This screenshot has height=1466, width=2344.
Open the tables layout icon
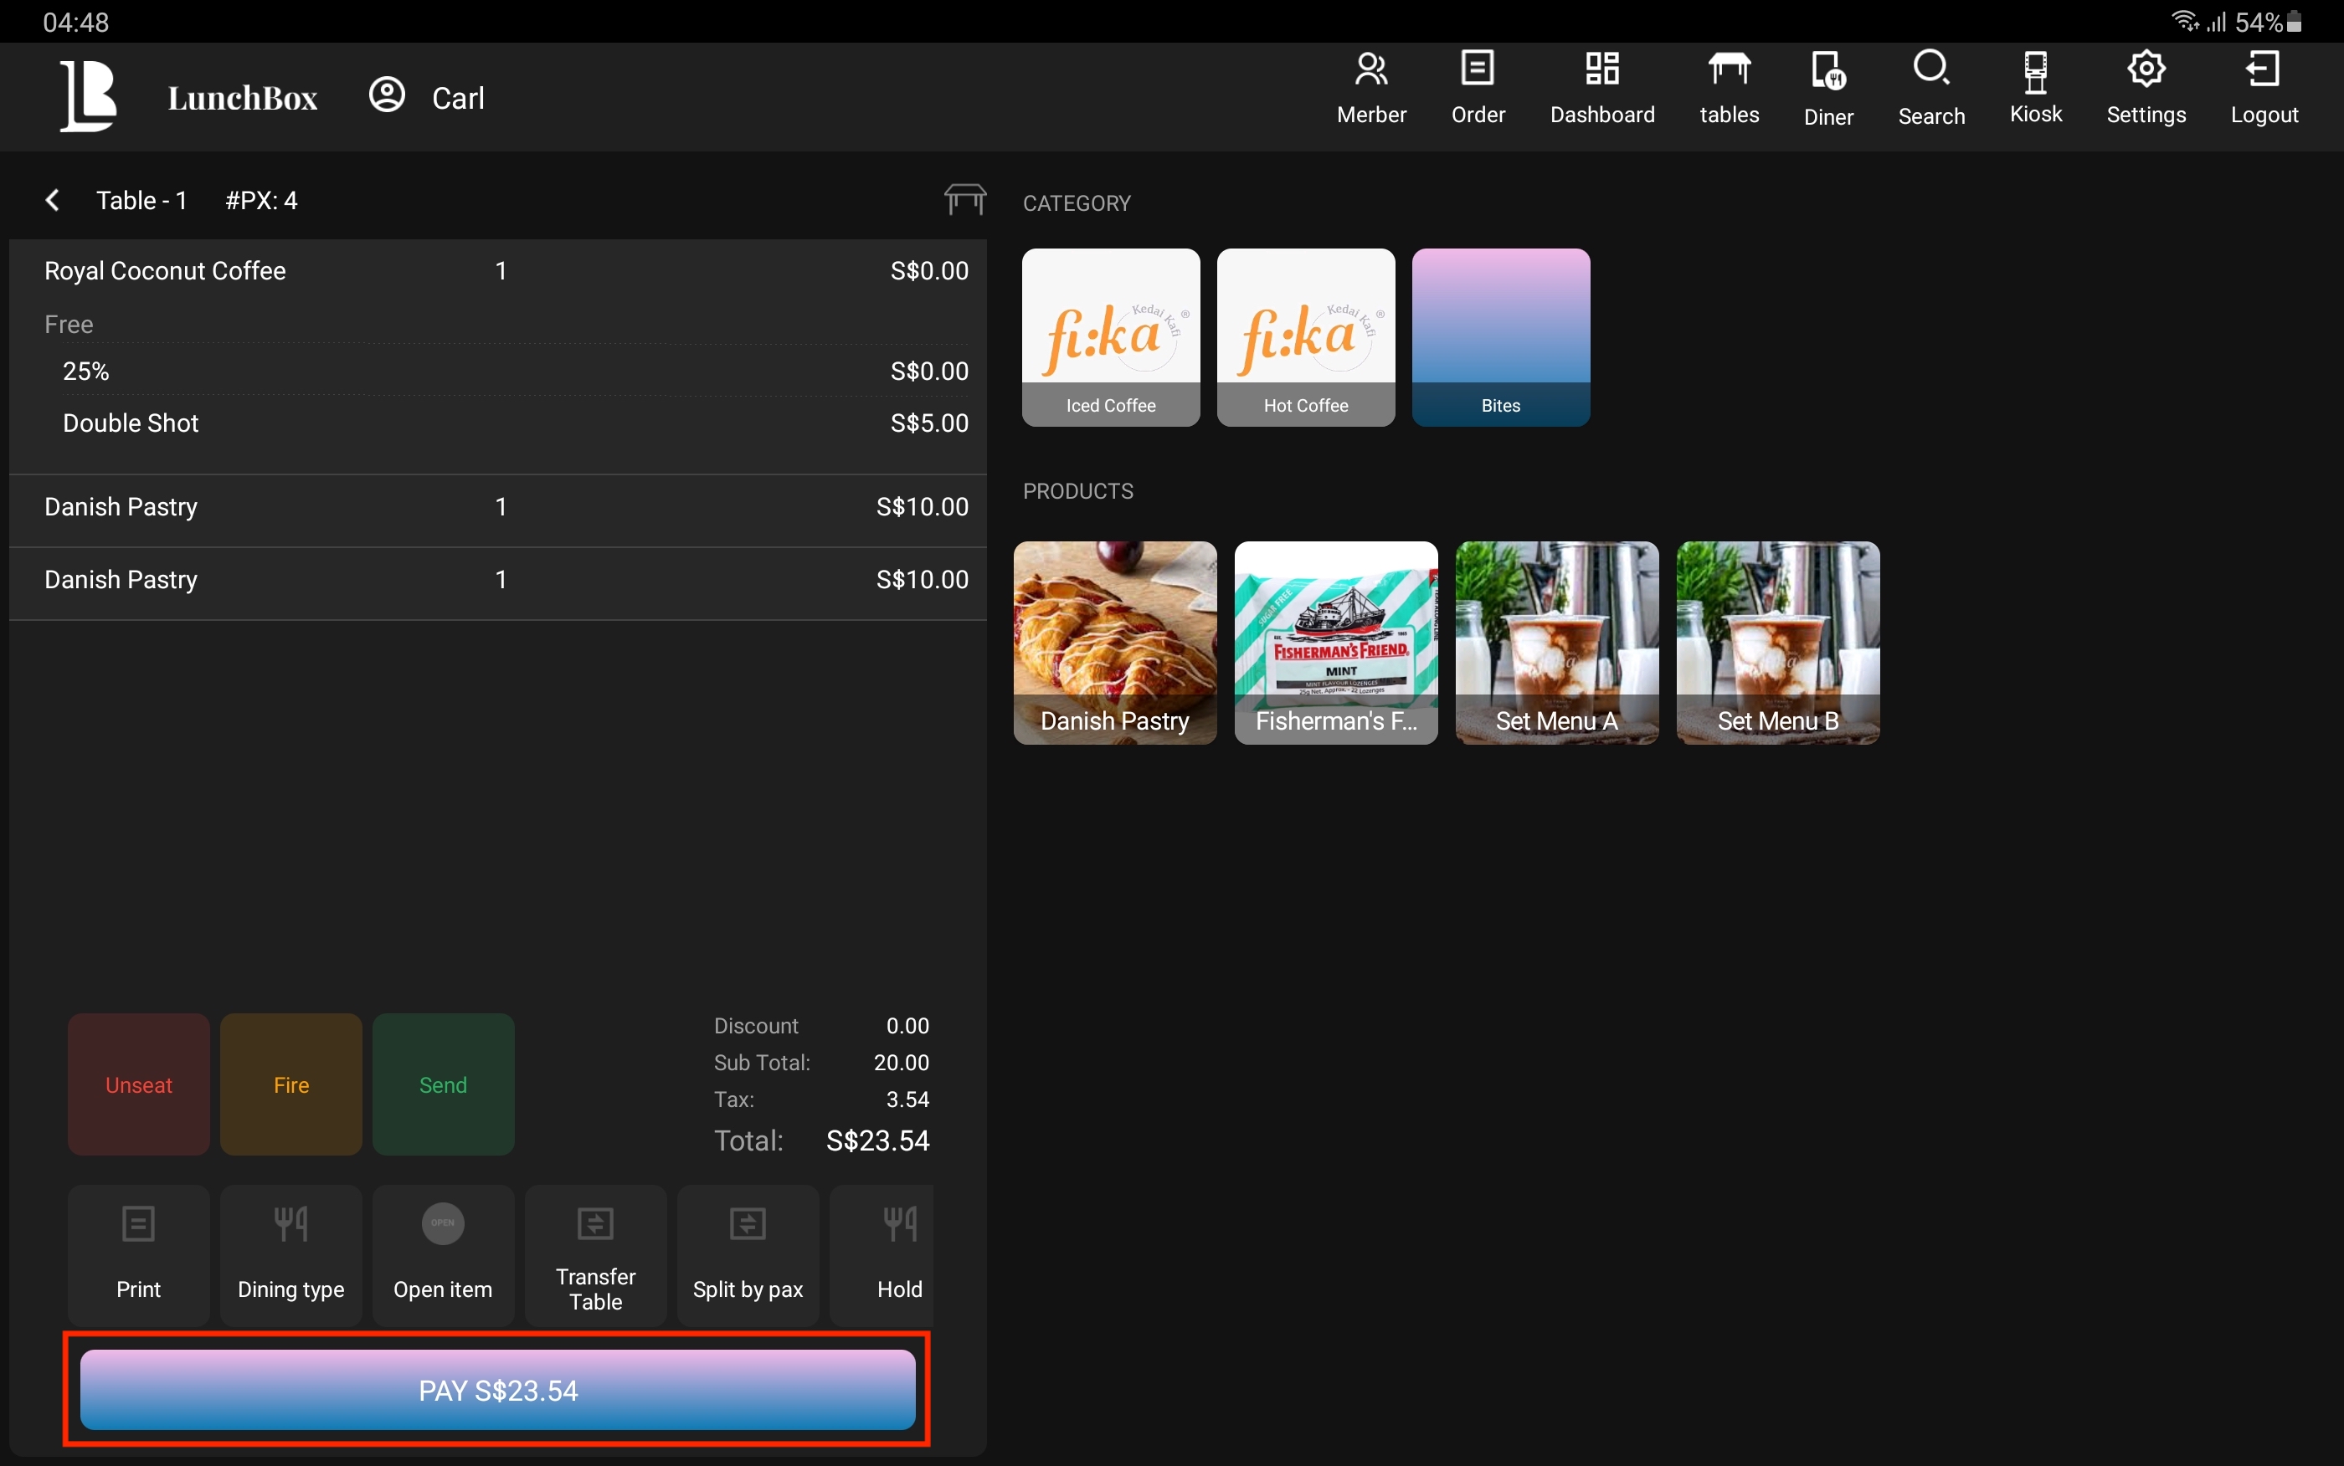[1728, 87]
